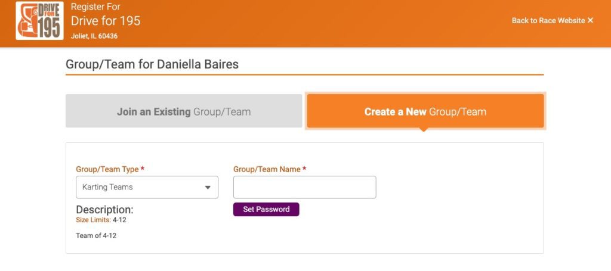Click the Drive for 195 race title
Viewport: 611px width, 271px height.
(106, 21)
